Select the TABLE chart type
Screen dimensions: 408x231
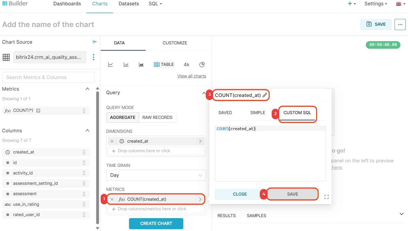164,65
